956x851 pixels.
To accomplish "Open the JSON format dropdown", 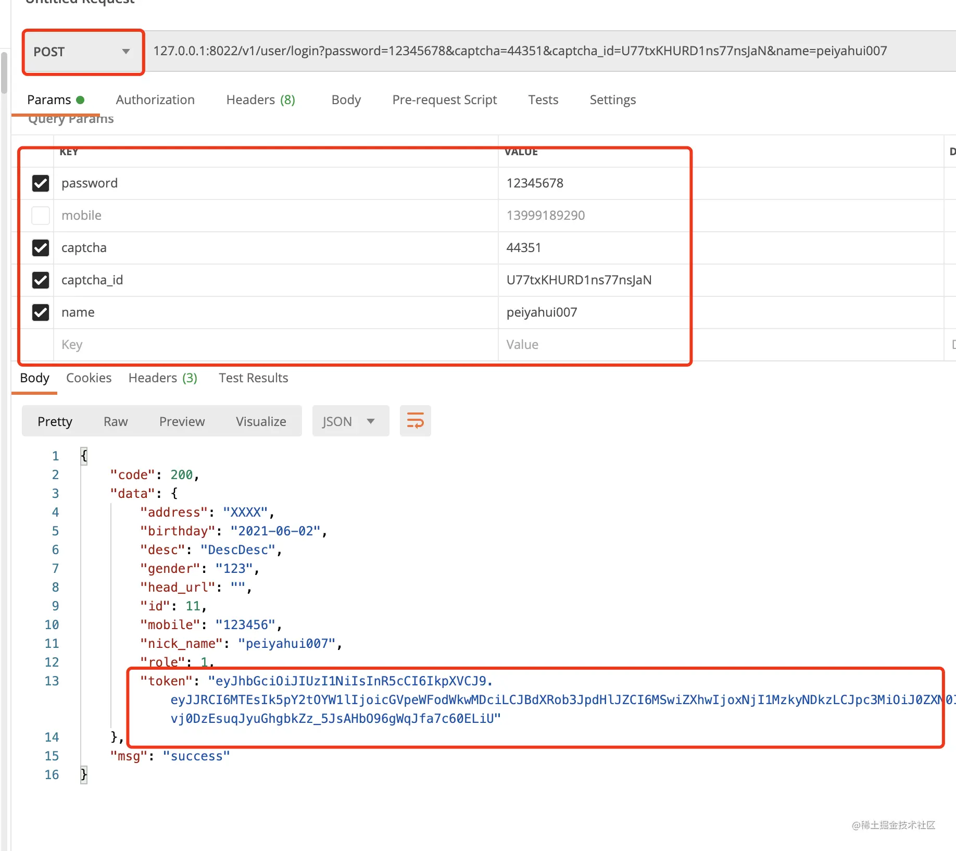I will coord(350,421).
